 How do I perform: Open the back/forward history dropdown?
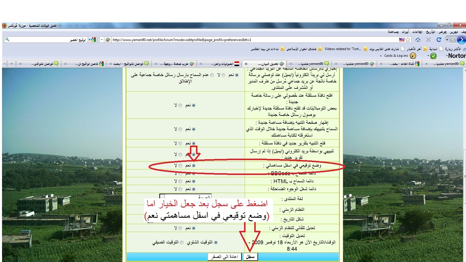[x=447, y=40]
